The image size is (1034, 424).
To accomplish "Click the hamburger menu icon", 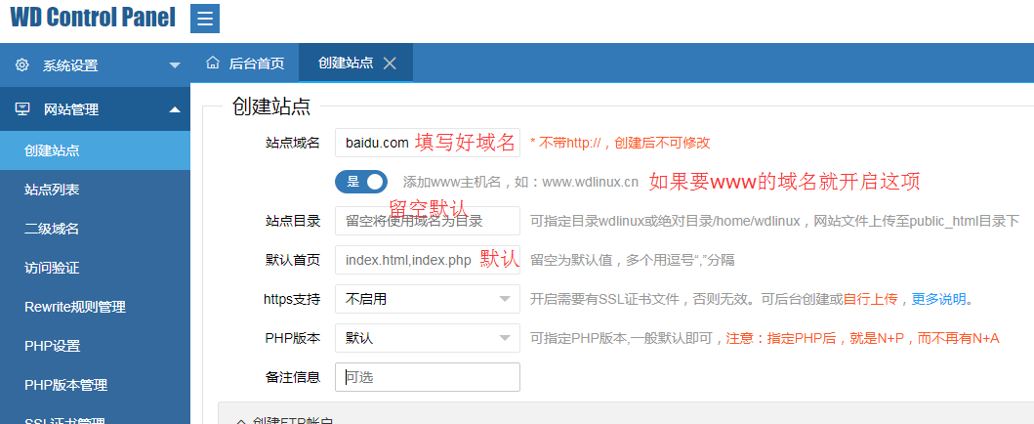I will point(205,19).
